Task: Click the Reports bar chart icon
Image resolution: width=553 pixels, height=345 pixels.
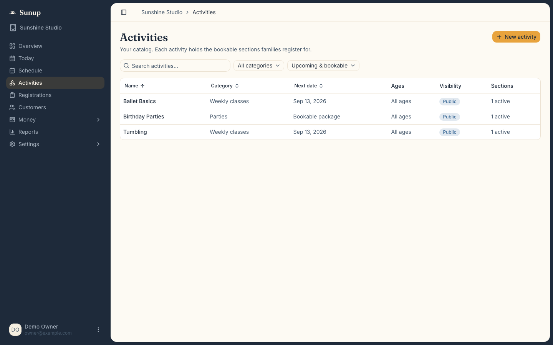Action: 12,132
